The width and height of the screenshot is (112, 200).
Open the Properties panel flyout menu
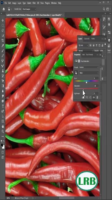tap(100, 55)
